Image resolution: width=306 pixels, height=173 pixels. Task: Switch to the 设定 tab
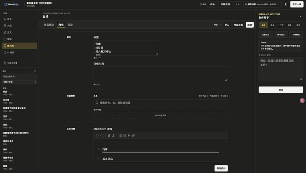pos(71,25)
